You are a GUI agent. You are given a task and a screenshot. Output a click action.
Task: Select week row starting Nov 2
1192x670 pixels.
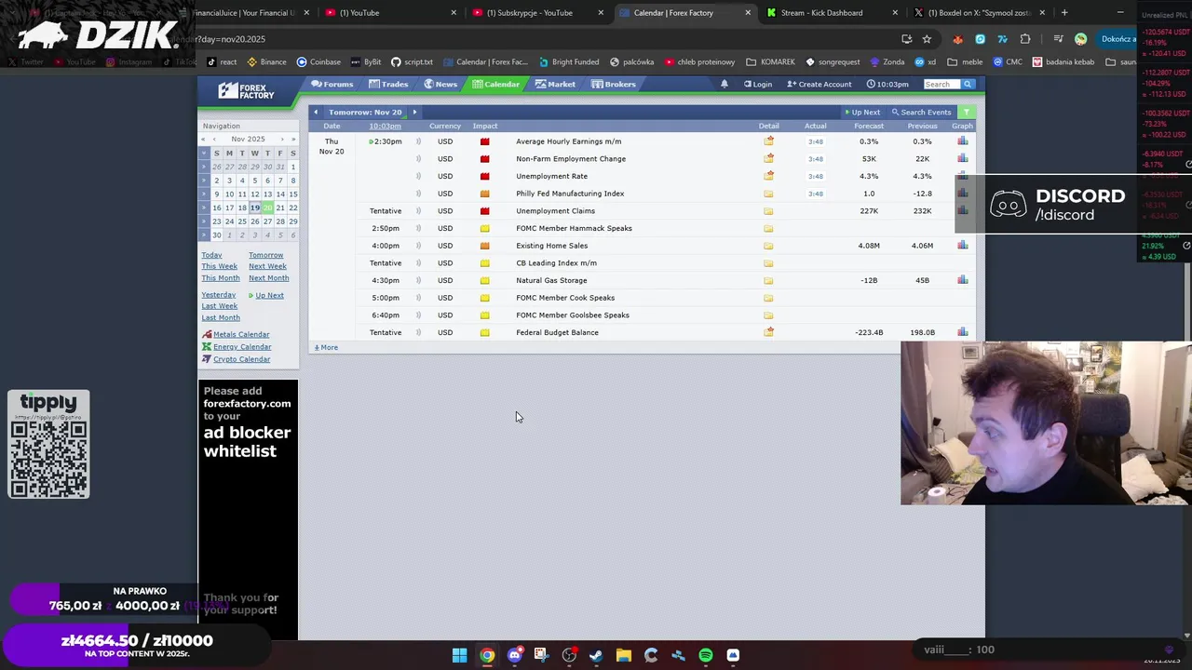coord(204,181)
